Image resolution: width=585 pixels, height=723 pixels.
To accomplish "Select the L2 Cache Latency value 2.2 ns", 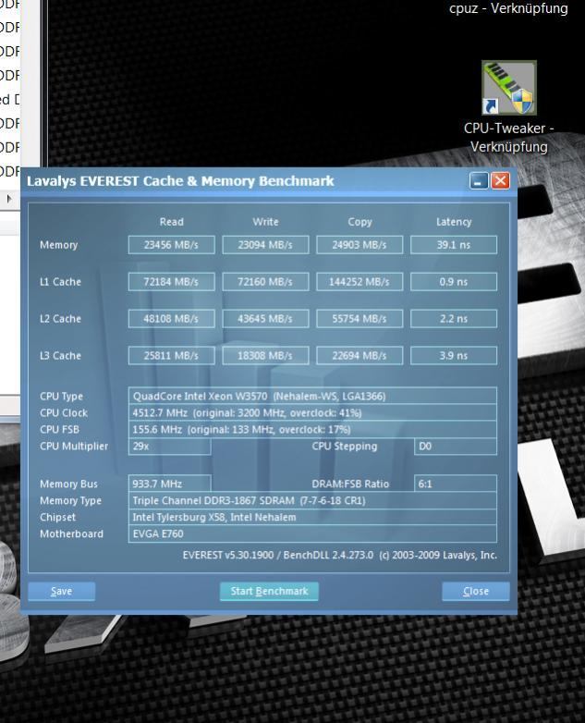I will click(x=454, y=319).
